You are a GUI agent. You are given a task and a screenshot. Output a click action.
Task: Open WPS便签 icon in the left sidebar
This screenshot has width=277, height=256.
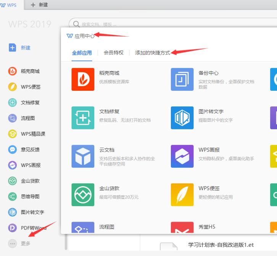point(12,87)
